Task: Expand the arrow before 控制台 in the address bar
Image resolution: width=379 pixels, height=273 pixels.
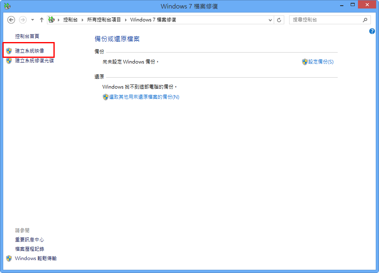Action: click(58, 20)
